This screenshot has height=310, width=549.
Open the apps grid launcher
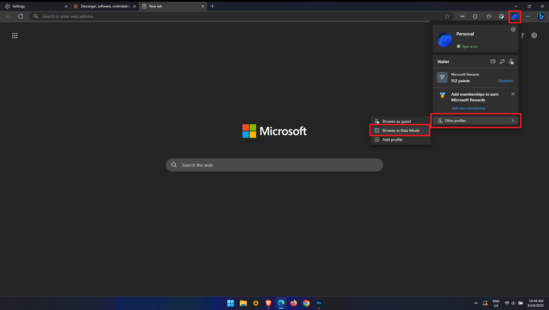pos(15,36)
